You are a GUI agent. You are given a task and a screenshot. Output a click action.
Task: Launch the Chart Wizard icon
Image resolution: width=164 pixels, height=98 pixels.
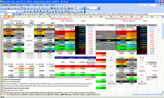(x=69, y=8)
